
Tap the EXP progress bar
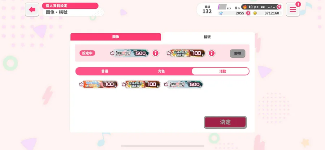click(x=222, y=7)
